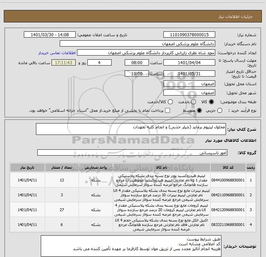
Task: Select the کالا/خدمت radio button
Action: pyautogui.click(x=170, y=102)
